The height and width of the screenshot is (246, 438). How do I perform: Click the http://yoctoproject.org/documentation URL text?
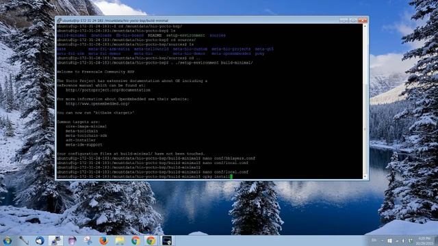pos(108,90)
